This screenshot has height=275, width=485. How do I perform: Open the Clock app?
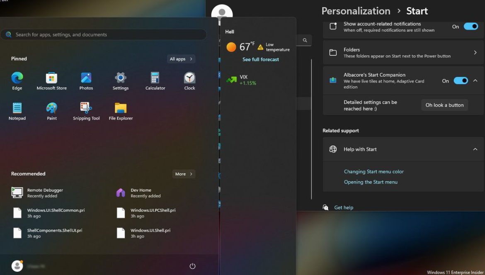click(189, 81)
